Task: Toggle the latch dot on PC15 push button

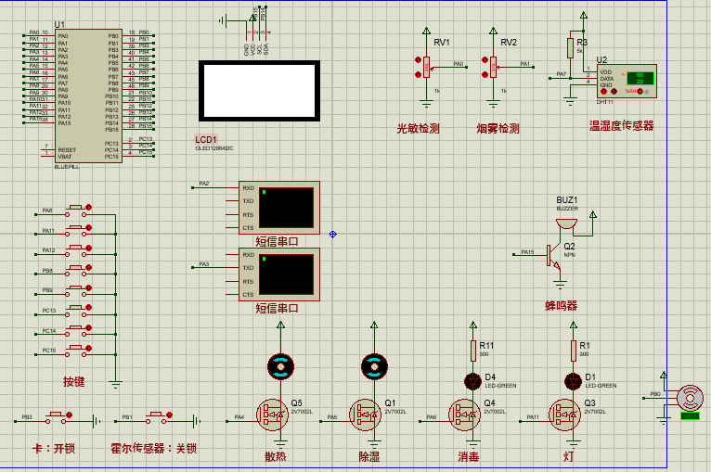Action: (88, 348)
